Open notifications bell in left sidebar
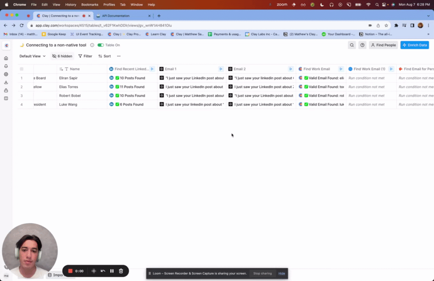The width and height of the screenshot is (434, 281). pos(6,66)
